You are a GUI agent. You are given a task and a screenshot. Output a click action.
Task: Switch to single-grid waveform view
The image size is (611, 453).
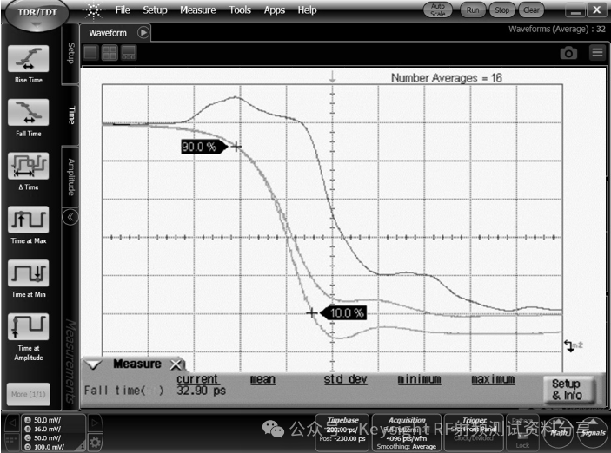[91, 53]
